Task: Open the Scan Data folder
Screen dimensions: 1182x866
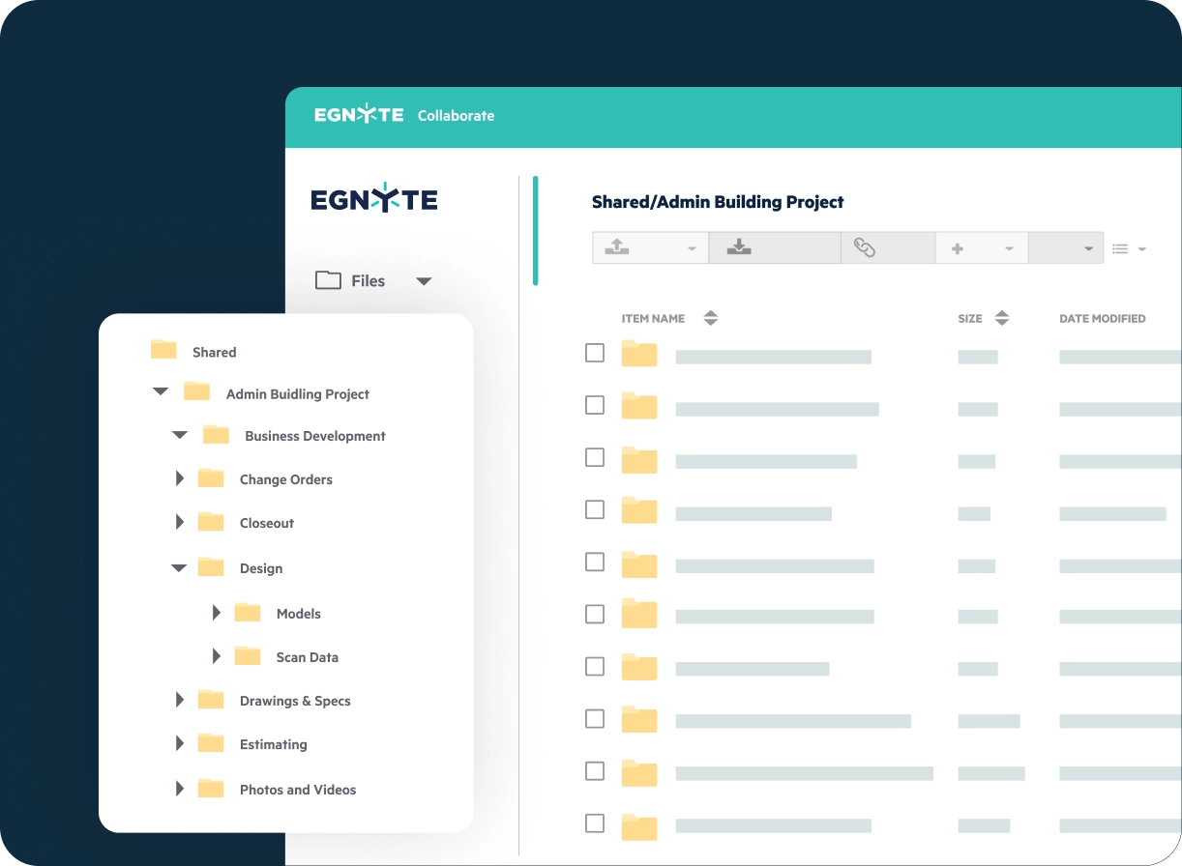Action: (308, 656)
